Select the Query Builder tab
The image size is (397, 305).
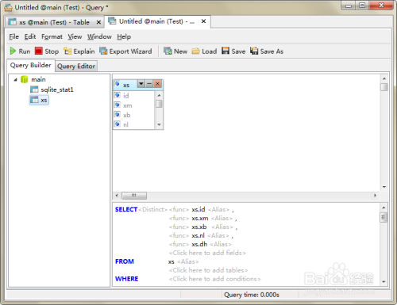pyautogui.click(x=31, y=65)
